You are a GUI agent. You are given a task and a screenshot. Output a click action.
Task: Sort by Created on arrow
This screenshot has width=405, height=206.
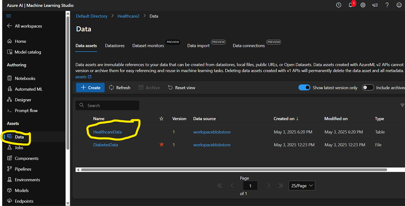pyautogui.click(x=297, y=119)
